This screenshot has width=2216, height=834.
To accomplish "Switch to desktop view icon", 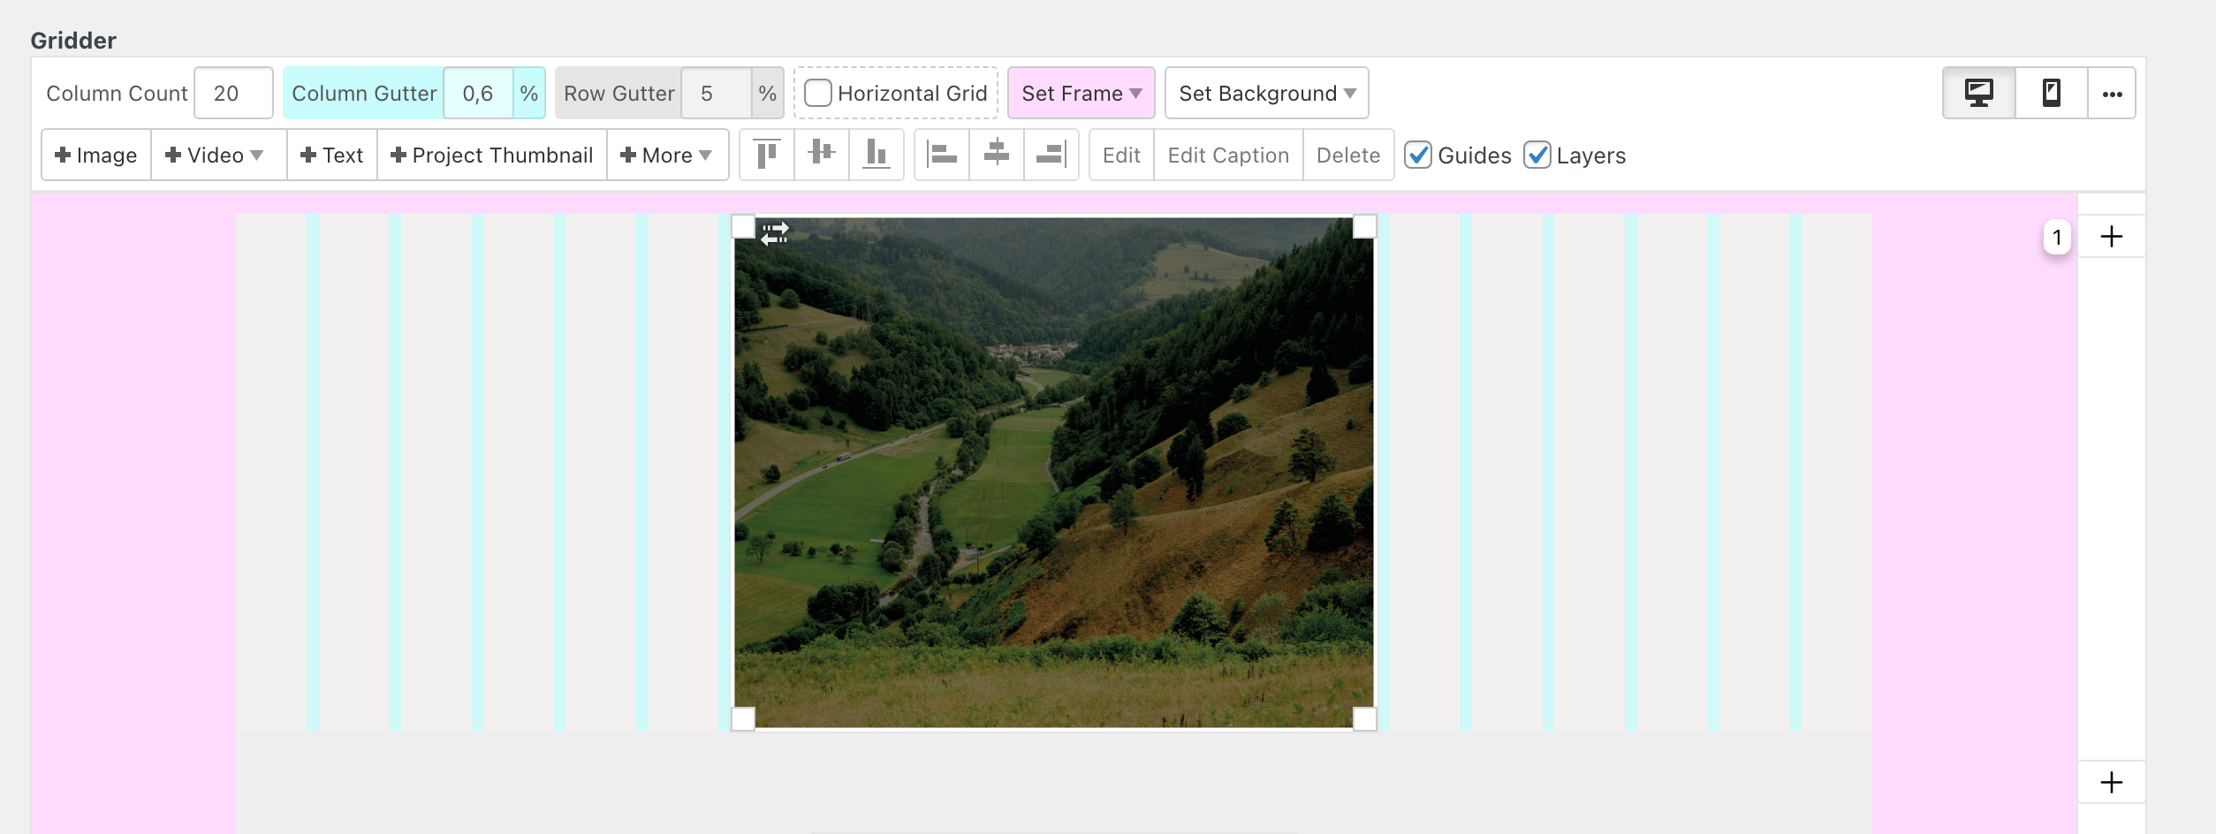I will [x=1979, y=93].
